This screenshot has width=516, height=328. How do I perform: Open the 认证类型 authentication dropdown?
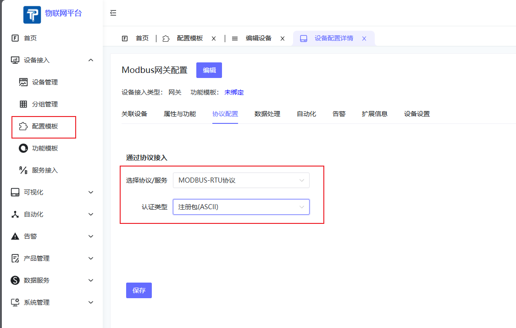click(x=241, y=207)
